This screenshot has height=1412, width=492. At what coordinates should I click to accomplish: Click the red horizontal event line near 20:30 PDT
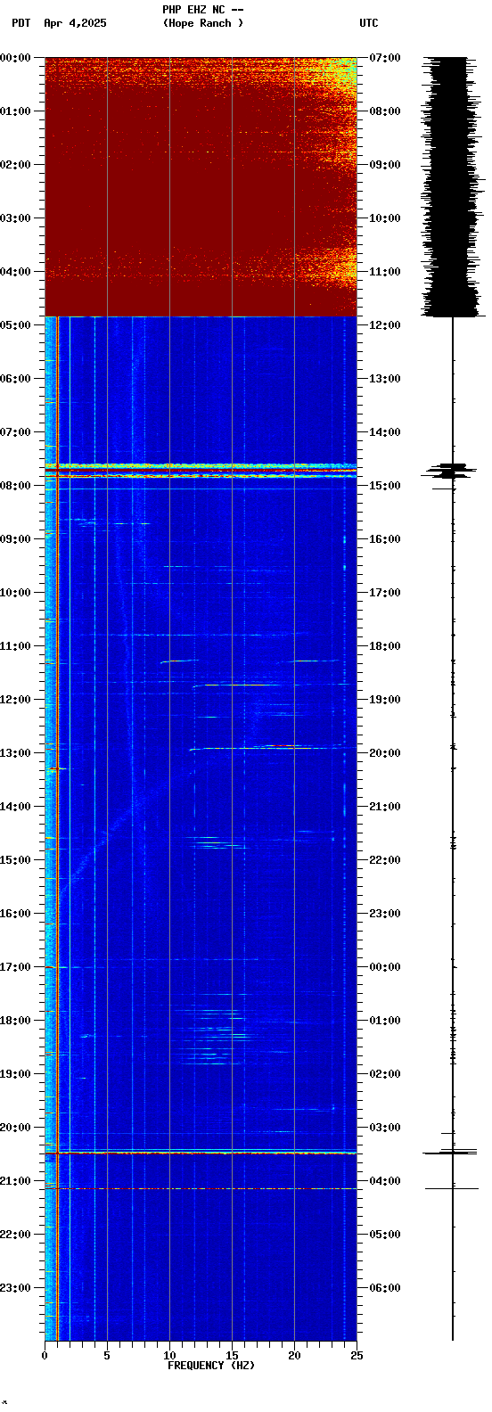coord(201,1153)
